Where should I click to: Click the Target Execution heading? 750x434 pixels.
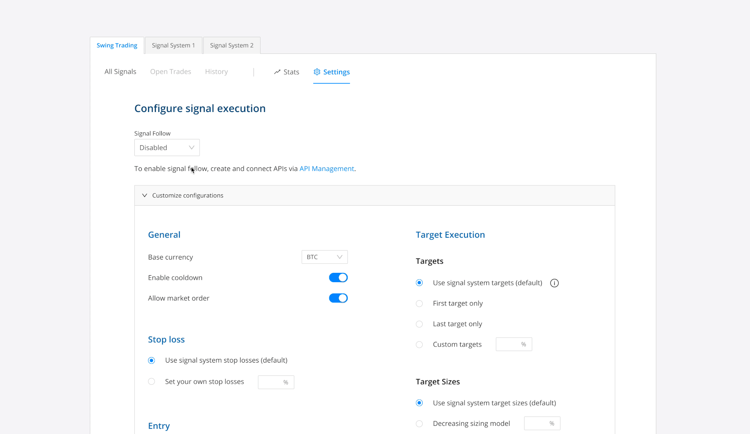click(x=450, y=235)
